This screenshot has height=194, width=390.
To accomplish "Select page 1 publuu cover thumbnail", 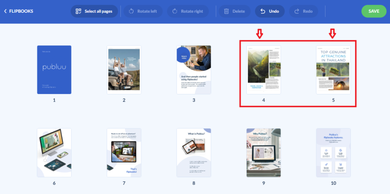I will pos(54,70).
